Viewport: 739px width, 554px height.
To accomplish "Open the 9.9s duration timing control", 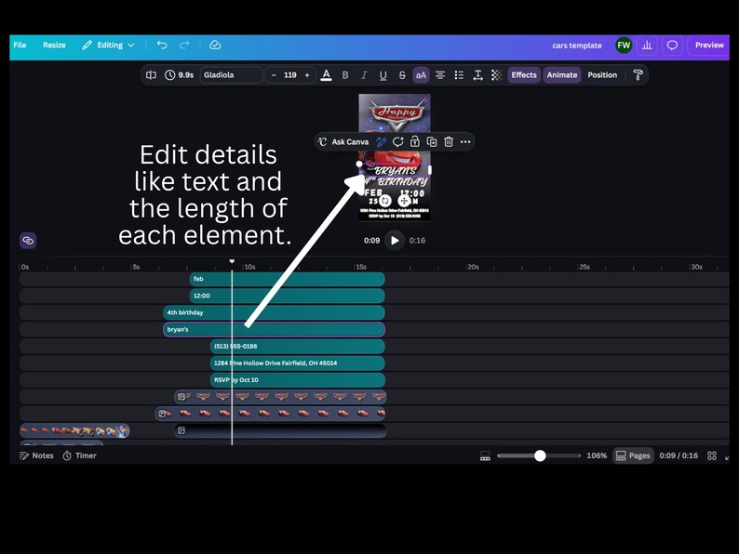I will coord(179,75).
